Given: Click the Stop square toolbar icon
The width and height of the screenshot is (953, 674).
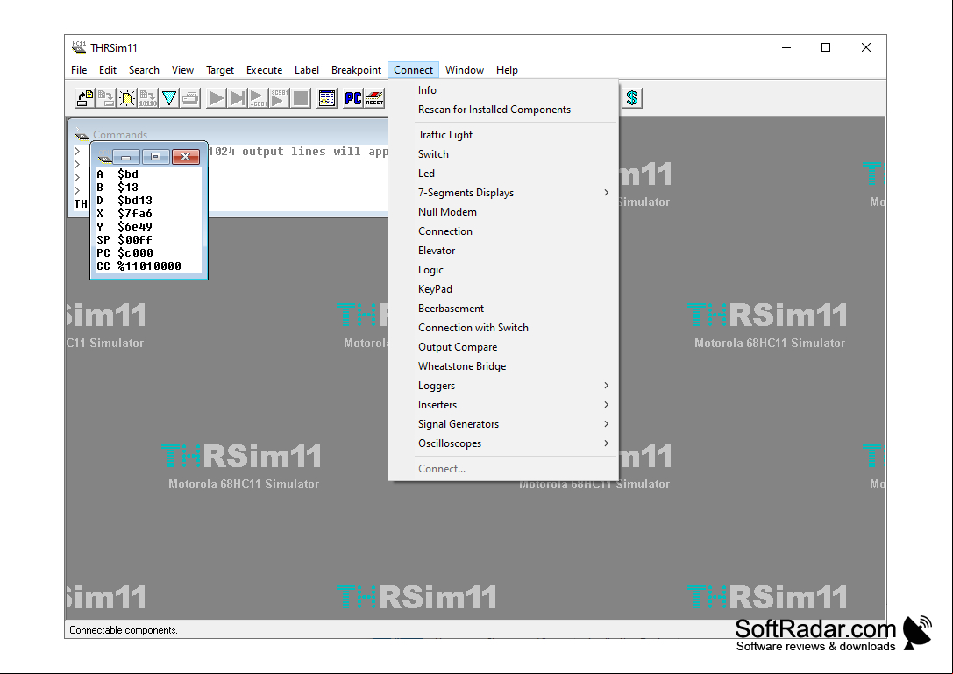Looking at the screenshot, I should pos(300,98).
